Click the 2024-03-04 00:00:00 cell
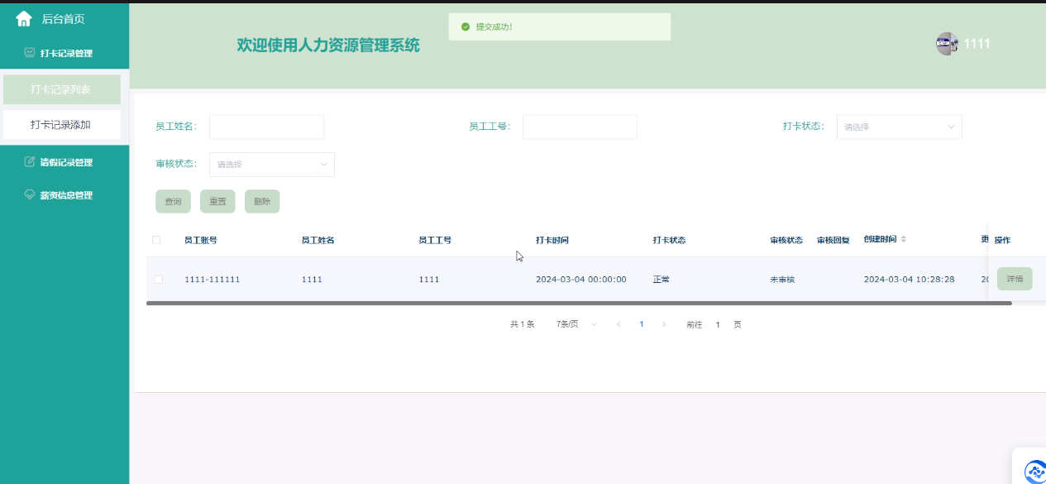Screen dimensions: 1046x484 click(x=581, y=280)
